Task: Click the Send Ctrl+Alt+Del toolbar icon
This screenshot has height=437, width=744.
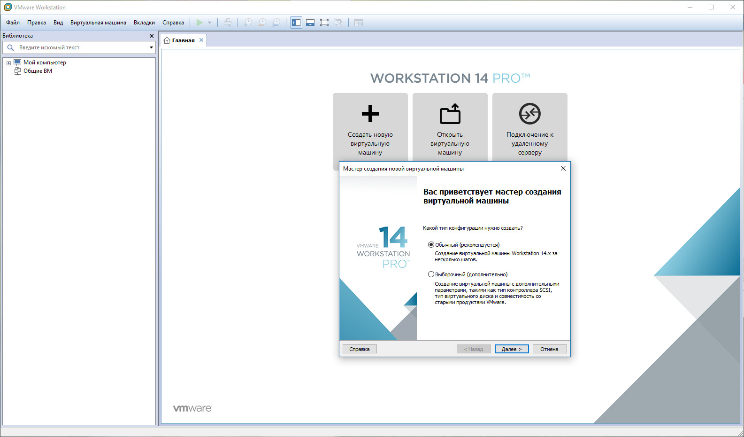Action: coord(228,23)
